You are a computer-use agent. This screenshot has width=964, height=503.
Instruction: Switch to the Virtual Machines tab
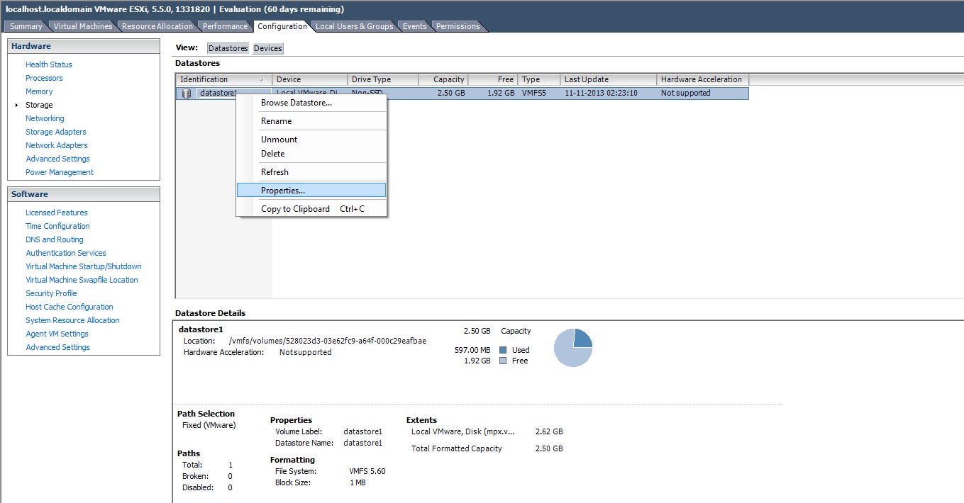point(83,26)
